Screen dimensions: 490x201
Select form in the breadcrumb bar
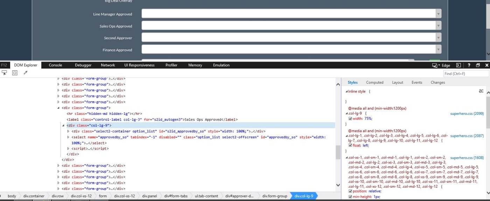tap(103, 196)
